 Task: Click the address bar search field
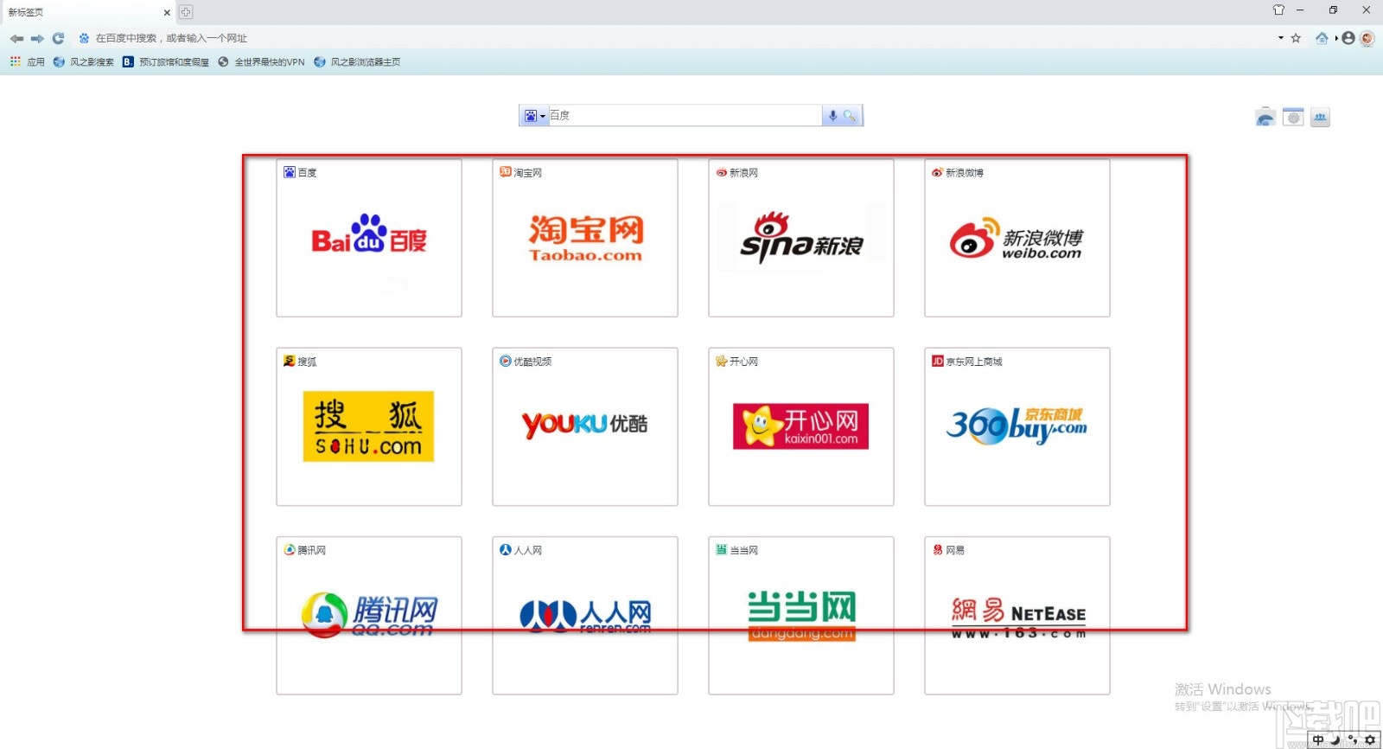(x=674, y=38)
